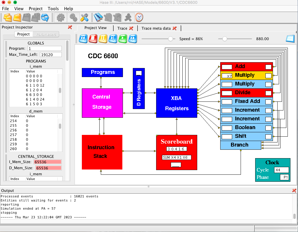Click the blue window icon beside 880.00
This screenshot has height=232, width=298.
click(x=290, y=39)
